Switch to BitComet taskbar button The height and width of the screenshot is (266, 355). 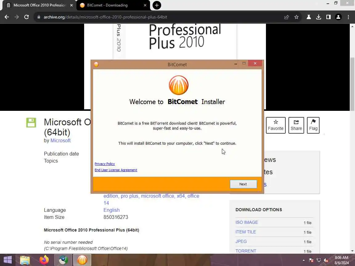pyautogui.click(x=82, y=260)
